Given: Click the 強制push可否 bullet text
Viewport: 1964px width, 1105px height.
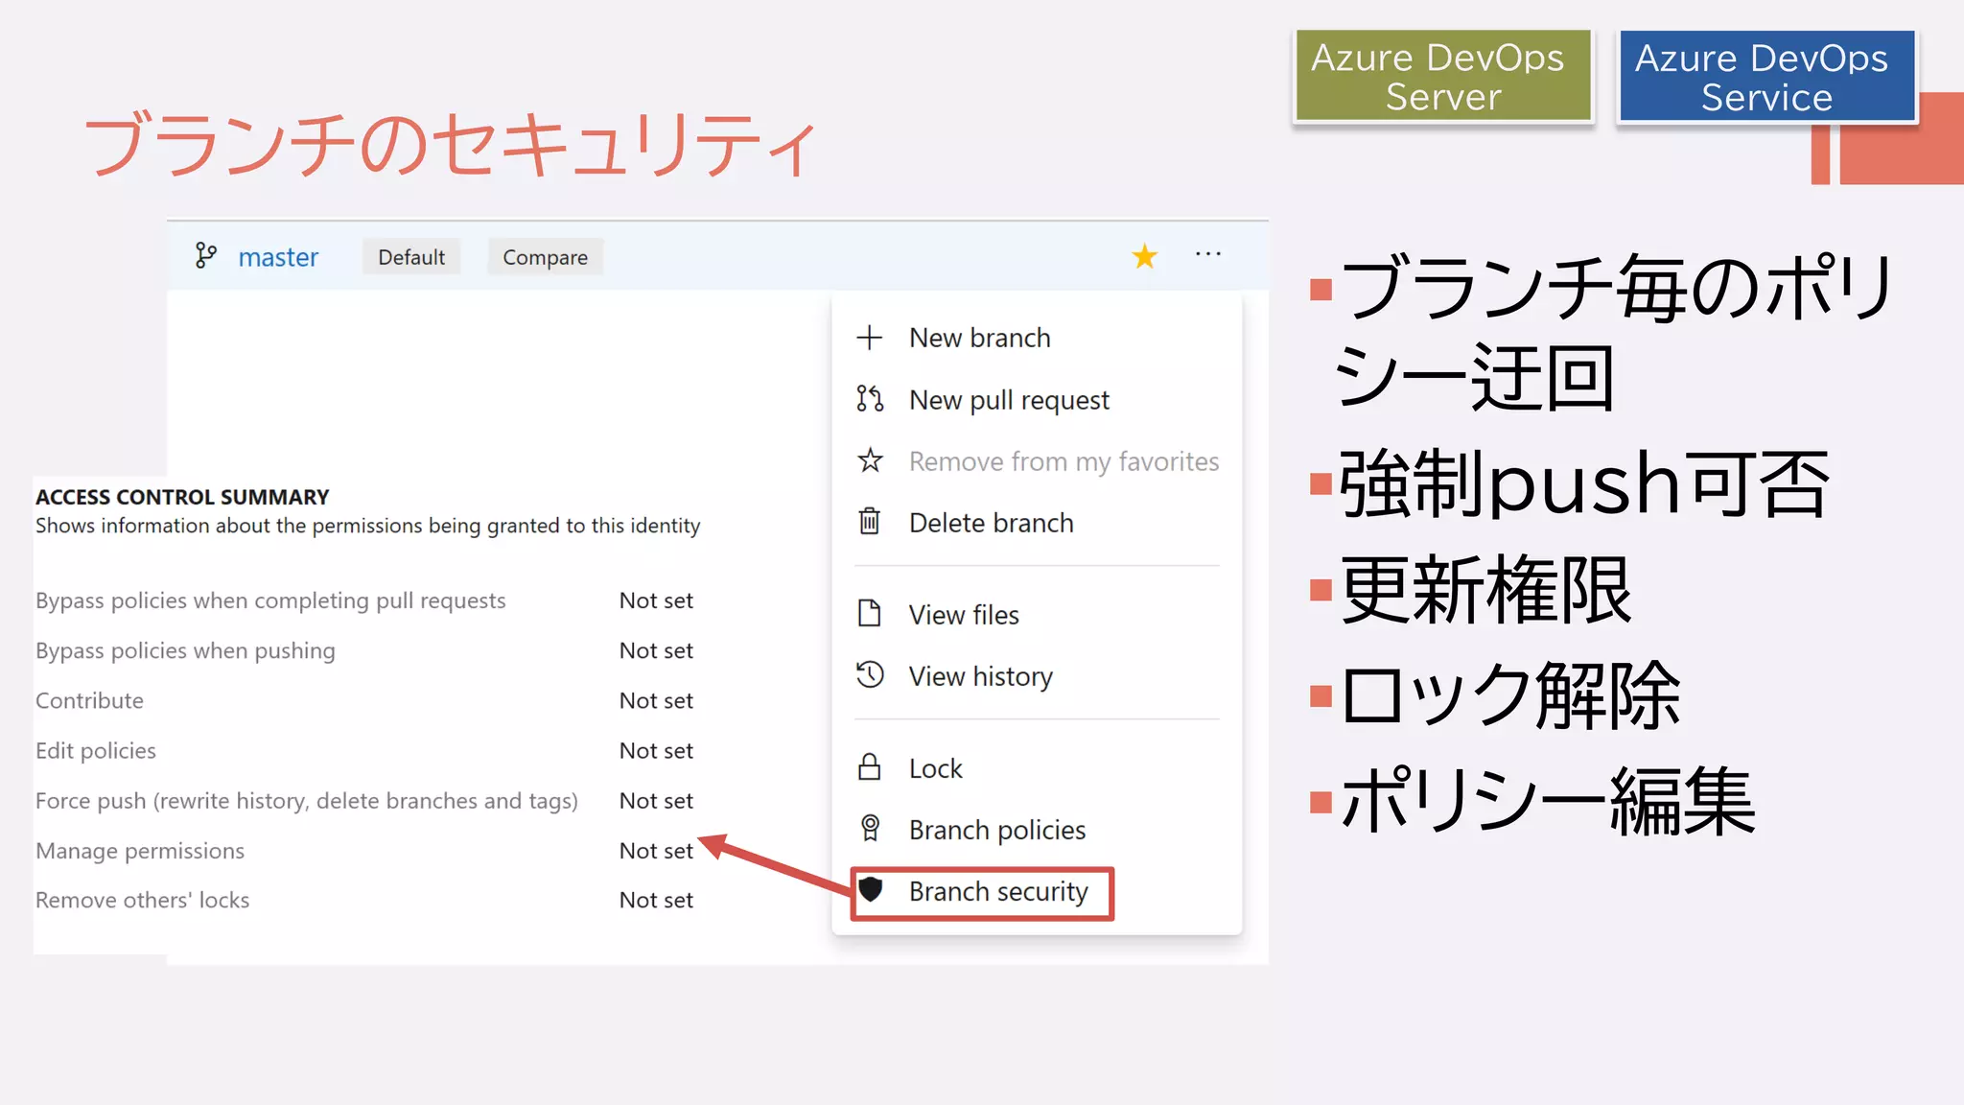Looking at the screenshot, I should coord(1584,484).
